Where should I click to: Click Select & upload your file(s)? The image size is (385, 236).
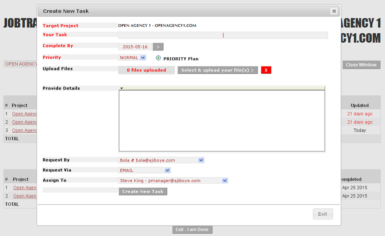pyautogui.click(x=218, y=70)
